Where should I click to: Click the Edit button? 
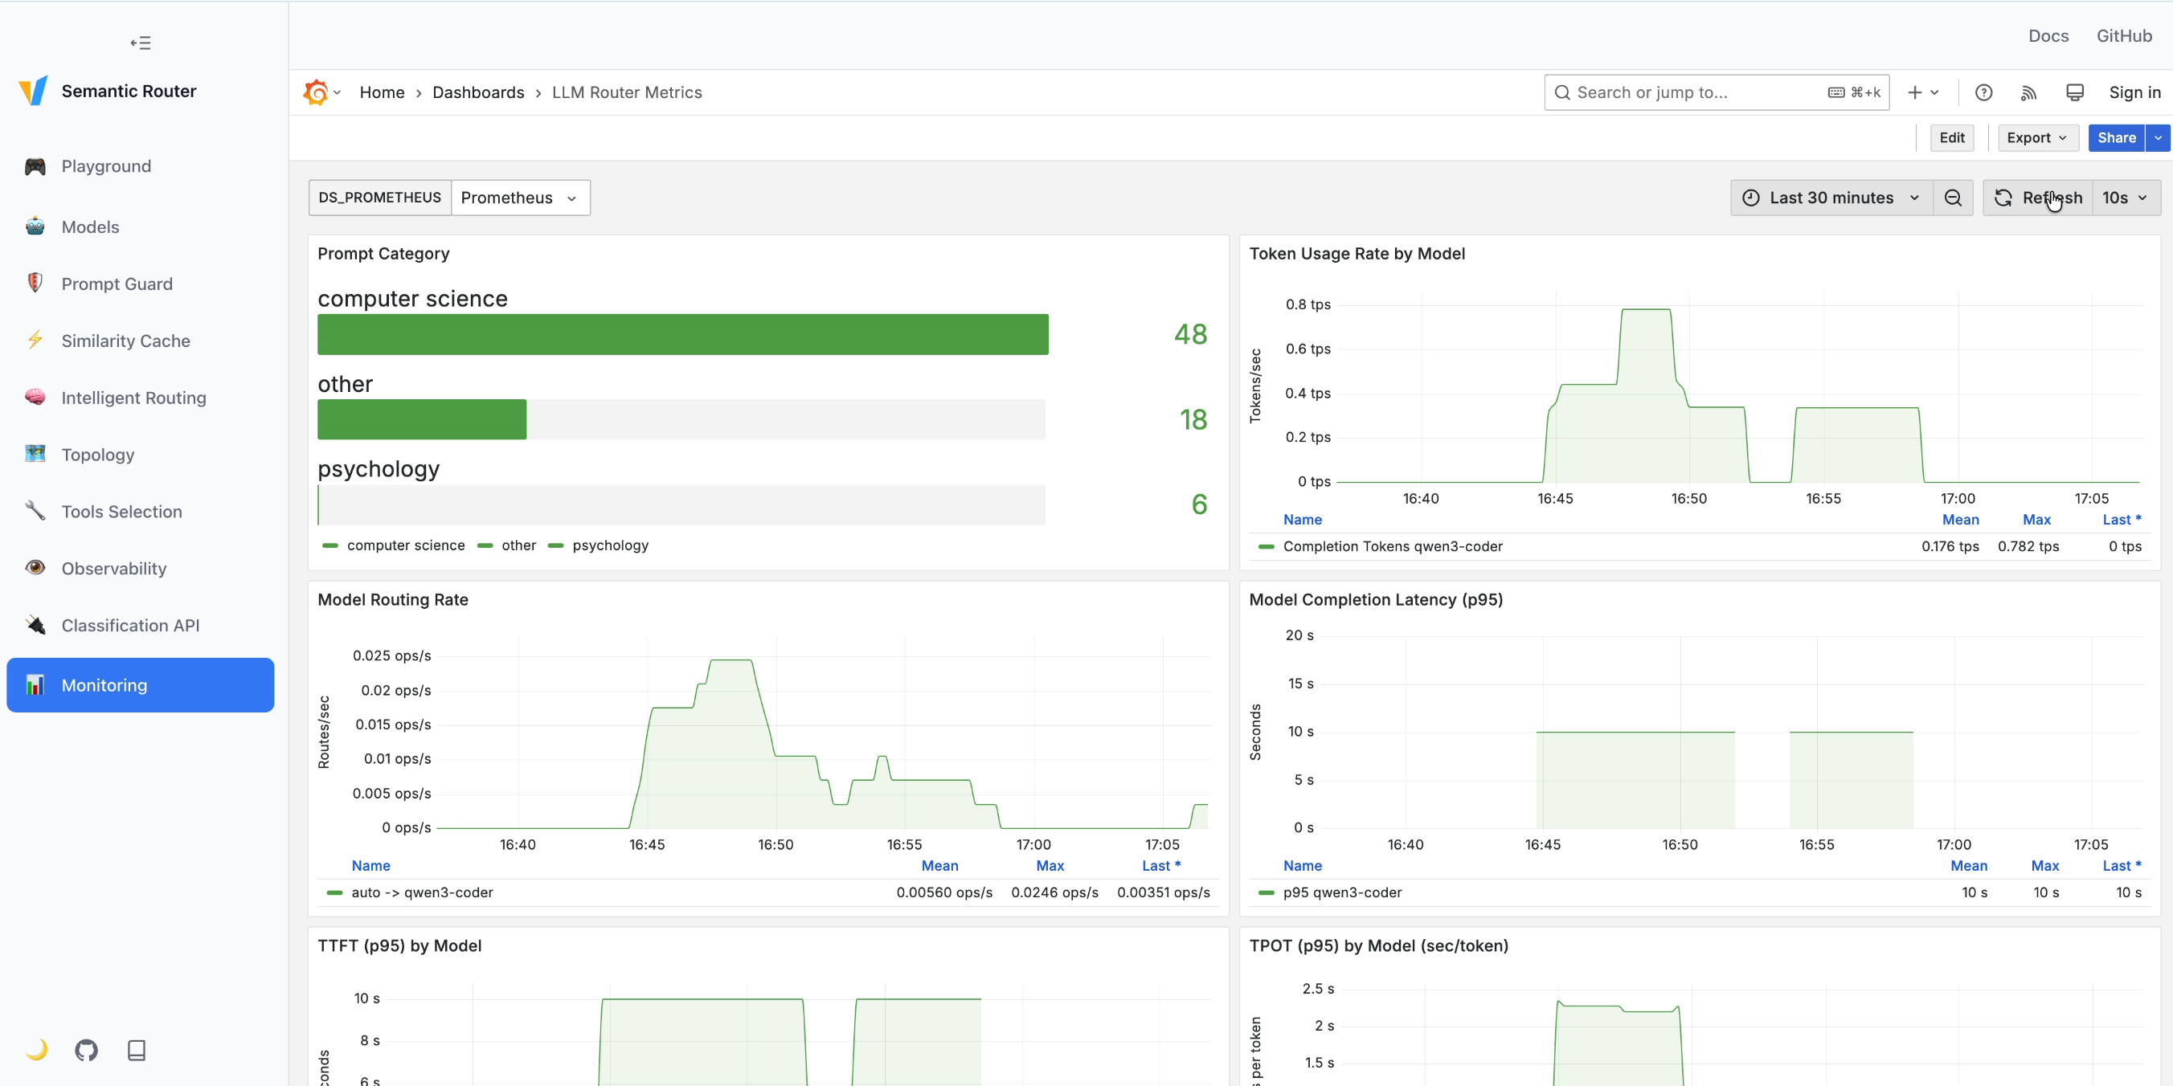click(1952, 137)
